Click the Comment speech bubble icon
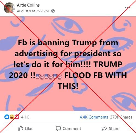This screenshot has height=133, width=136. click(x=58, y=128)
